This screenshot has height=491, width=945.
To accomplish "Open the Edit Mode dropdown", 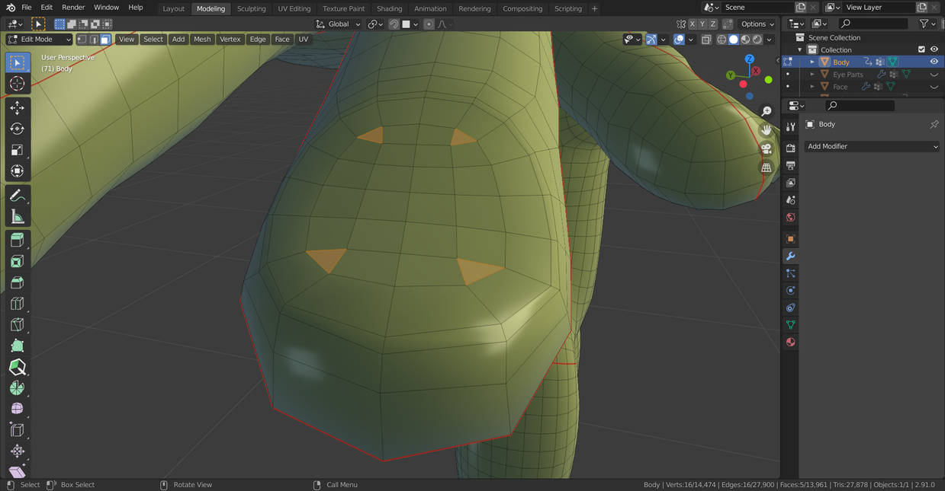I will coord(39,40).
